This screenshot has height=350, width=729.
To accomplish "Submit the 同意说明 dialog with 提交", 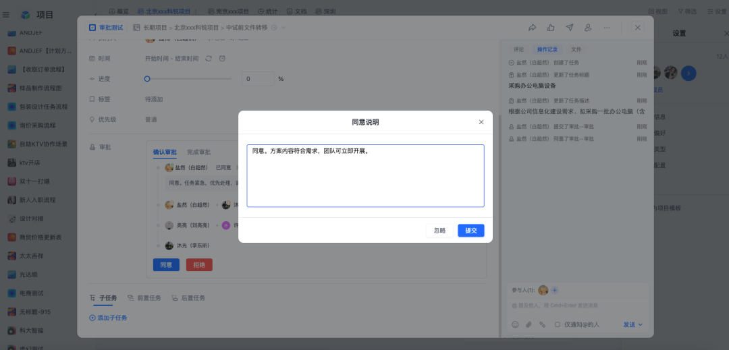I will tap(471, 230).
